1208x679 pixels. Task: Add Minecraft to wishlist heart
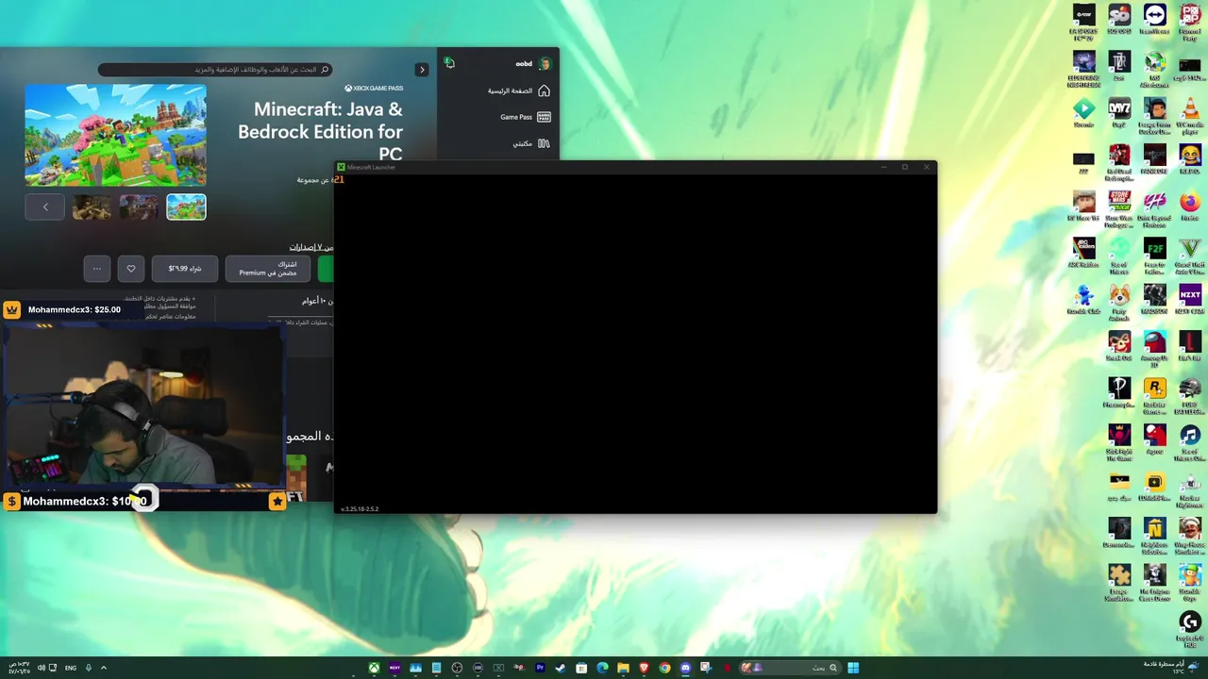[x=131, y=269]
